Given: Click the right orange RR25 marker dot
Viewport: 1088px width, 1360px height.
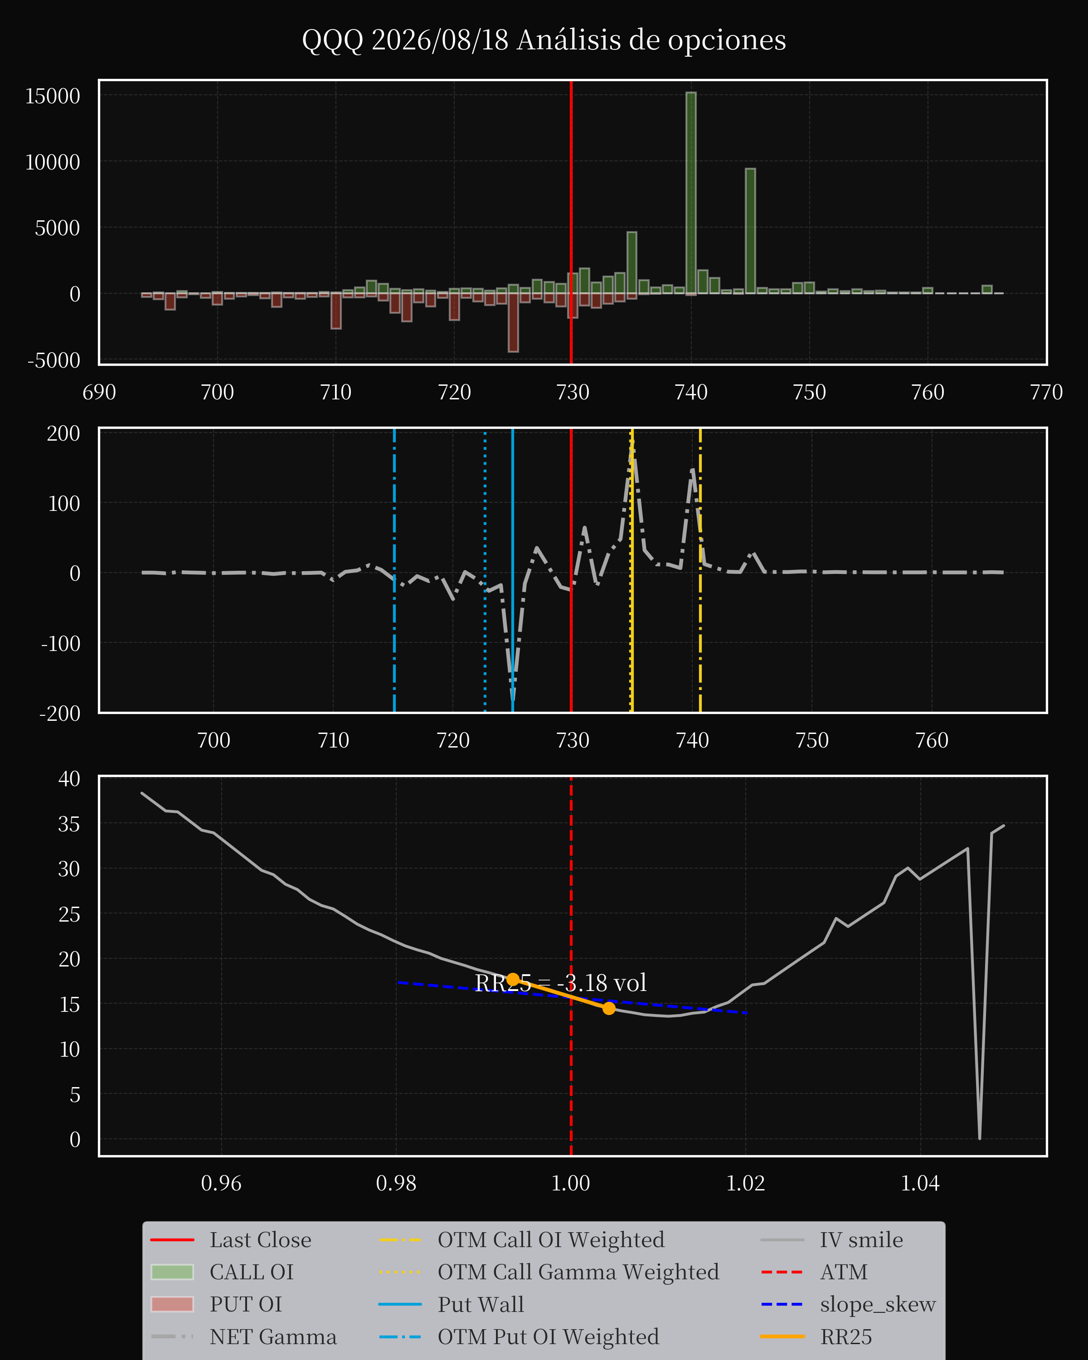Looking at the screenshot, I should pyautogui.click(x=609, y=1008).
